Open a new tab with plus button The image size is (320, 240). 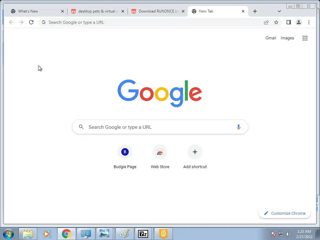pyautogui.click(x=255, y=11)
